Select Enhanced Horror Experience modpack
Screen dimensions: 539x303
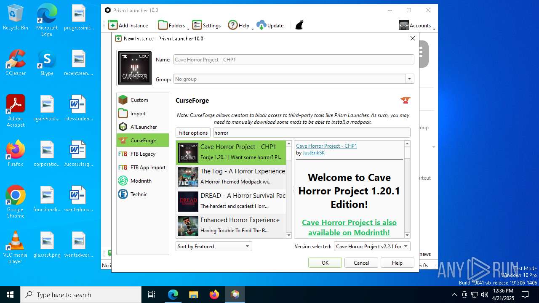coord(231,226)
